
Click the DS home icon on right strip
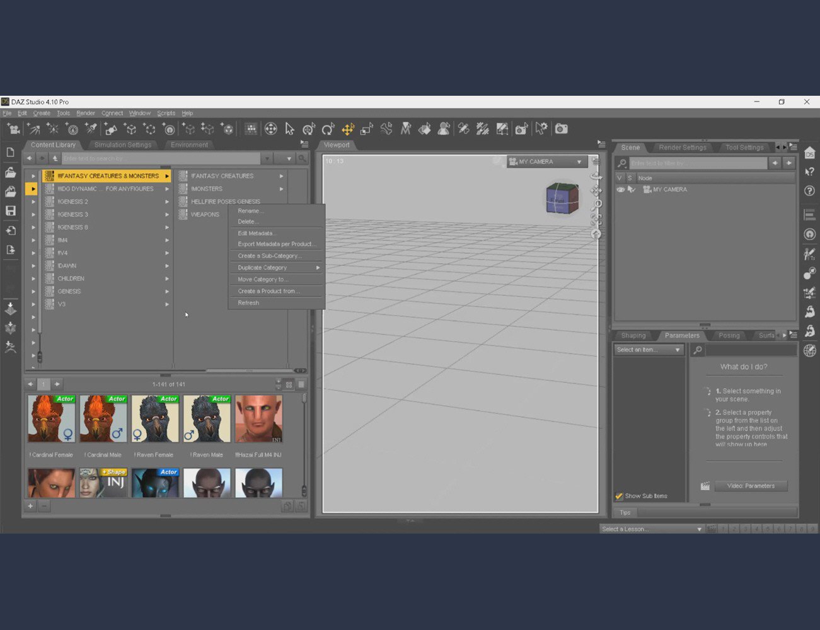click(x=810, y=153)
